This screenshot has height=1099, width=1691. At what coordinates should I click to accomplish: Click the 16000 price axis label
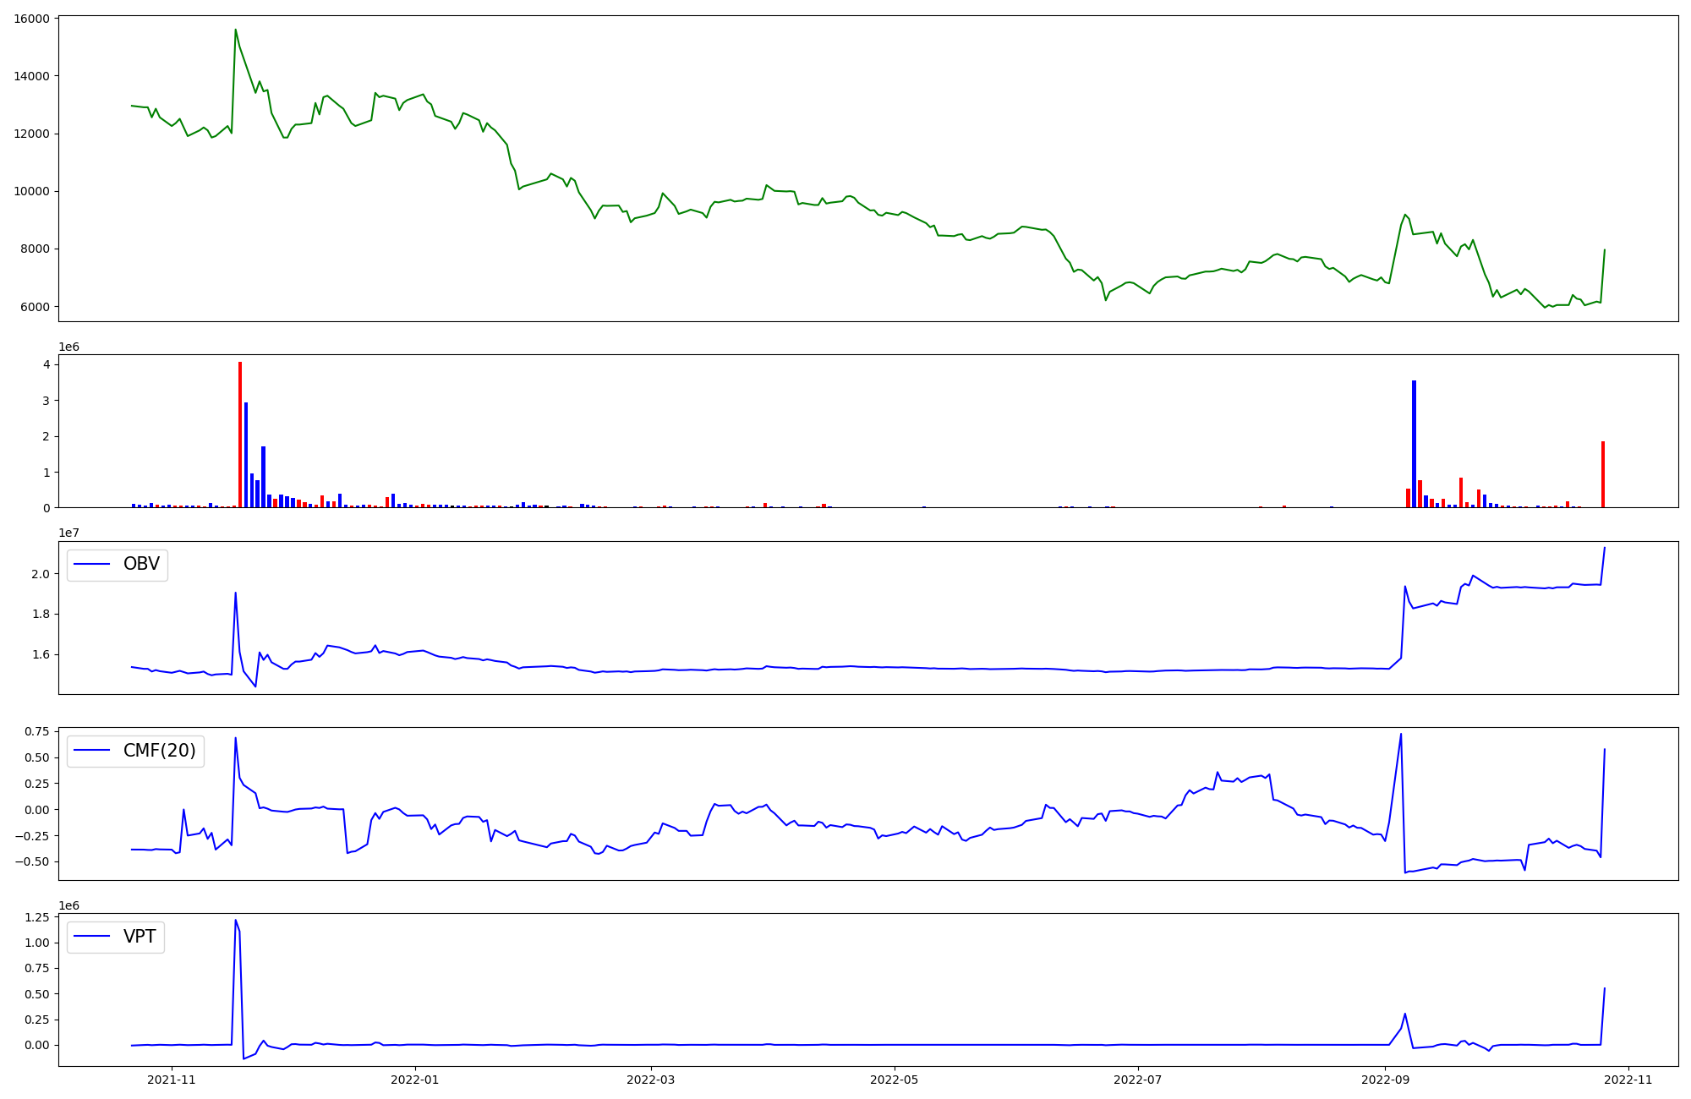(x=32, y=19)
